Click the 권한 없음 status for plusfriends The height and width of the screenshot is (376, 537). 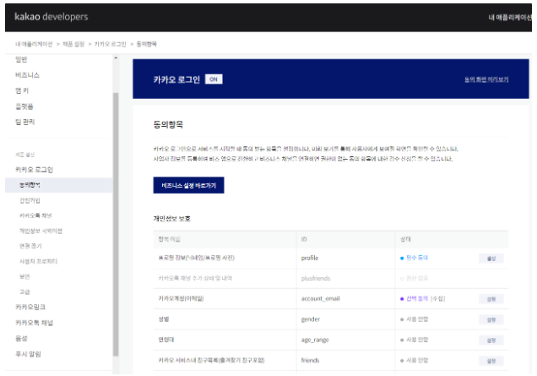tap(417, 278)
